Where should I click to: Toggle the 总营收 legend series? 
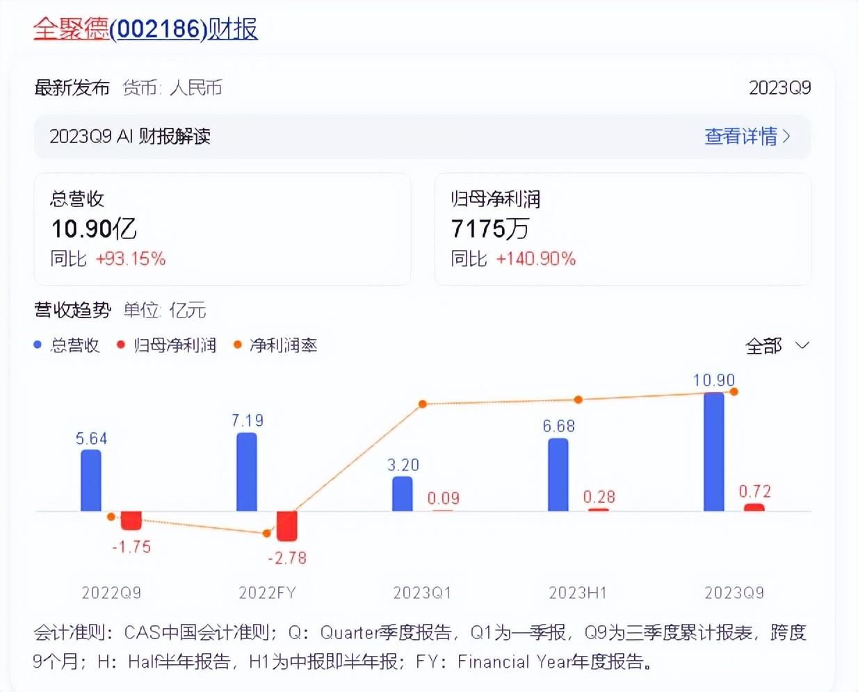pos(67,345)
